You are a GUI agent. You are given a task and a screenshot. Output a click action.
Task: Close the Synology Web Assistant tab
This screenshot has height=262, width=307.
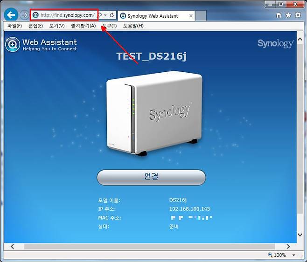tap(190, 15)
